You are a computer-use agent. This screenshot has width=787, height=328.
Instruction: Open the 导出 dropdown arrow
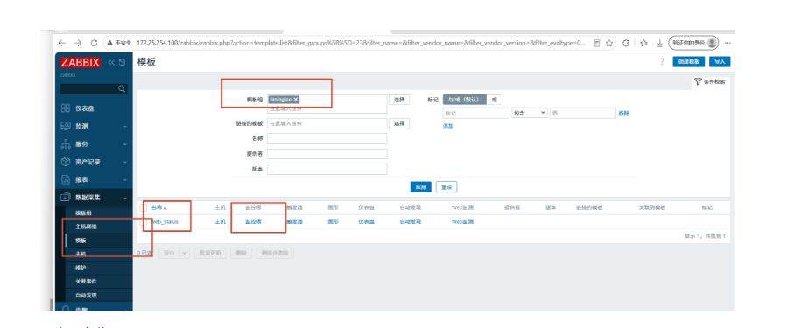click(185, 254)
